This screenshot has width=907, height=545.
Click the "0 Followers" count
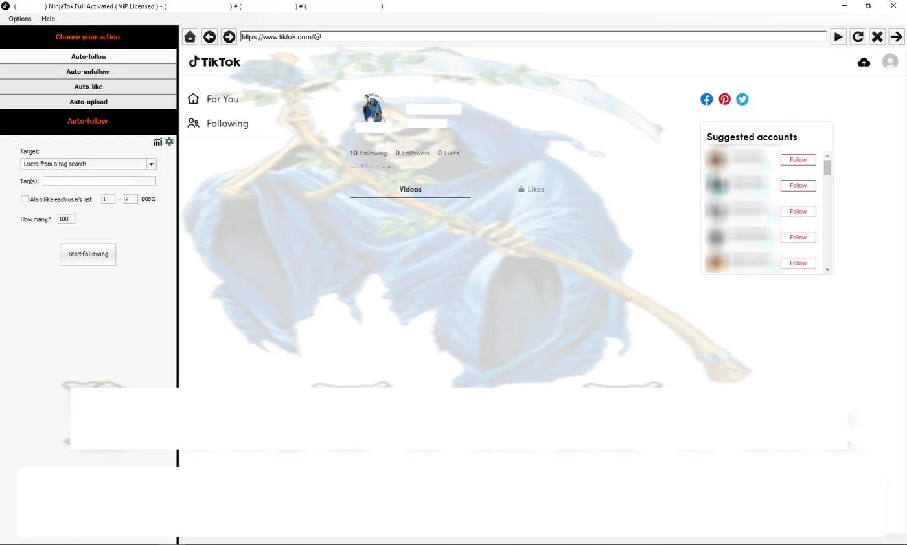click(413, 153)
